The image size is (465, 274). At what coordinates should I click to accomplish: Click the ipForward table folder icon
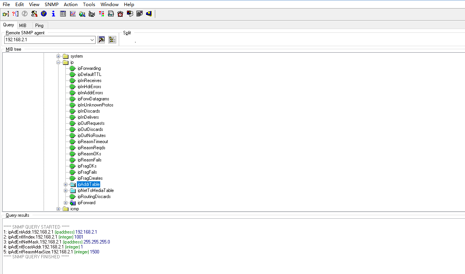pyautogui.click(x=73, y=203)
